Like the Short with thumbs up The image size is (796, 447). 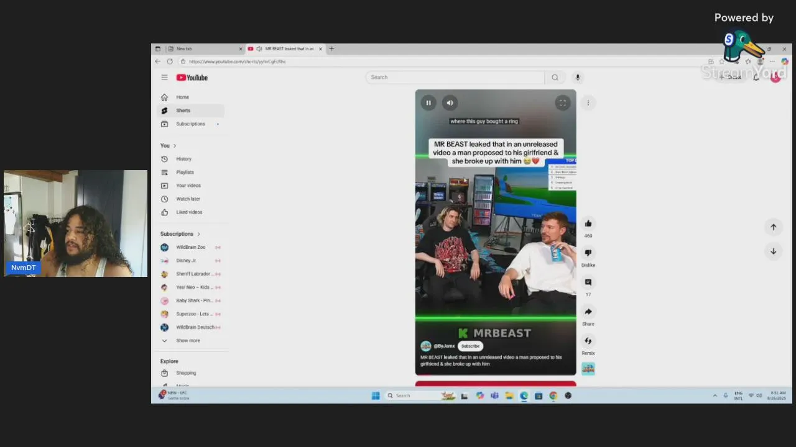coord(588,223)
